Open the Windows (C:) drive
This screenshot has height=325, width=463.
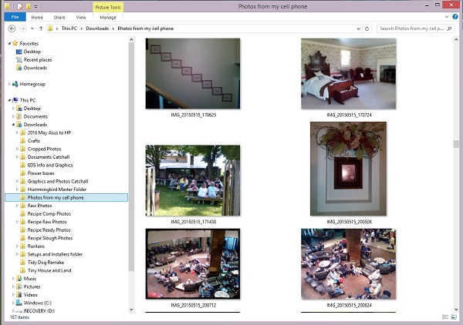point(38,303)
